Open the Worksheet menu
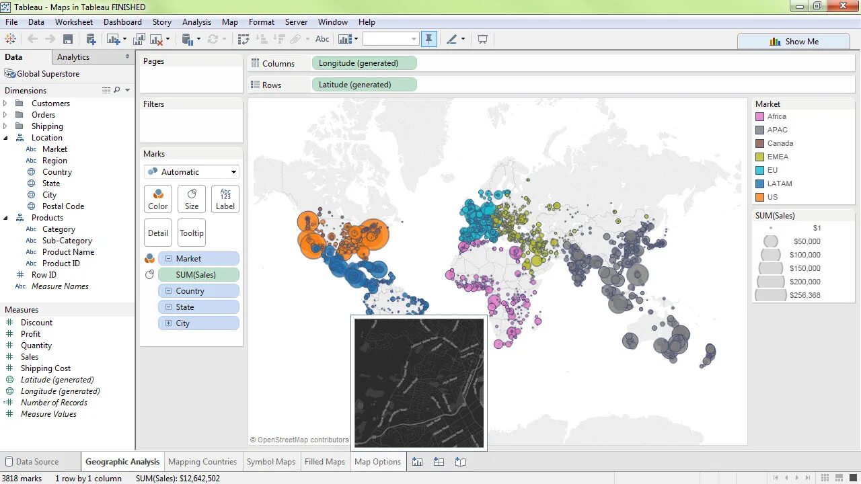Screen dimensions: 861x484 tap(74, 22)
